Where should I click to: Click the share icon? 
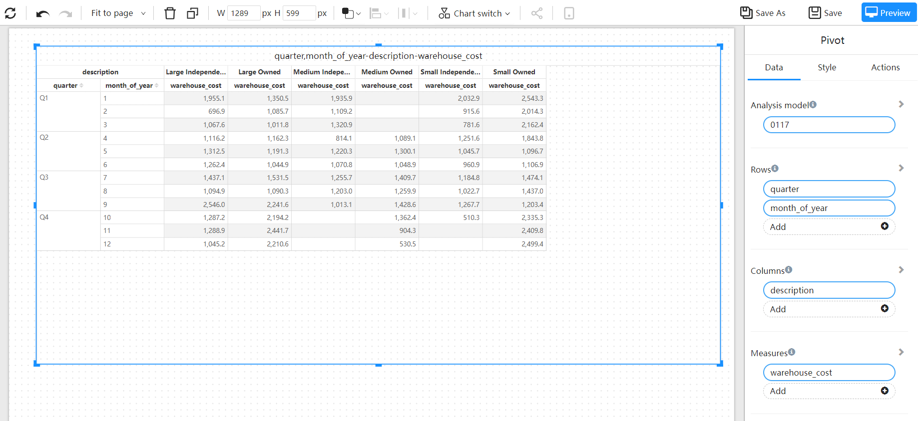(x=537, y=13)
